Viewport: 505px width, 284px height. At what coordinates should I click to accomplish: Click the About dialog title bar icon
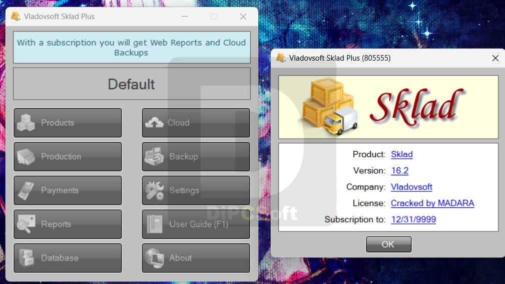click(281, 58)
